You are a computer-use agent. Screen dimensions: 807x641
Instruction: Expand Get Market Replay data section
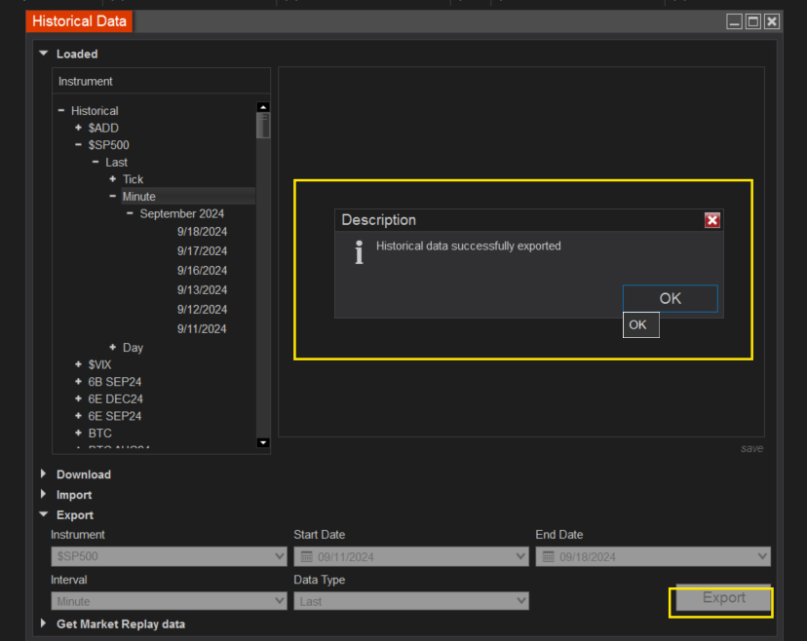click(x=44, y=623)
